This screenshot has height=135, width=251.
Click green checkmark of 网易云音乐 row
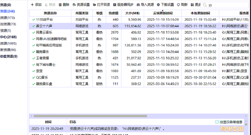click(33, 32)
